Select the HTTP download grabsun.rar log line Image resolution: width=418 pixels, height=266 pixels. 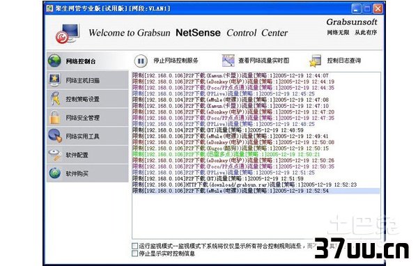point(245,185)
